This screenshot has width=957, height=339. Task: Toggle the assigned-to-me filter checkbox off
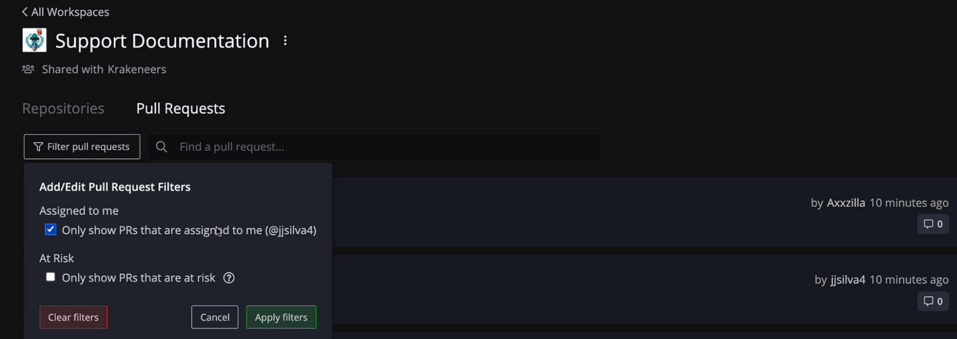point(50,229)
